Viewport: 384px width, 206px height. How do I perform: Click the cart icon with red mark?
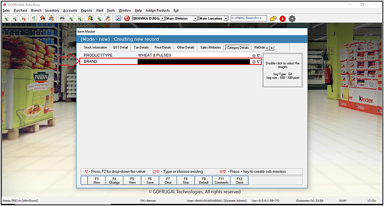(x=23, y=18)
